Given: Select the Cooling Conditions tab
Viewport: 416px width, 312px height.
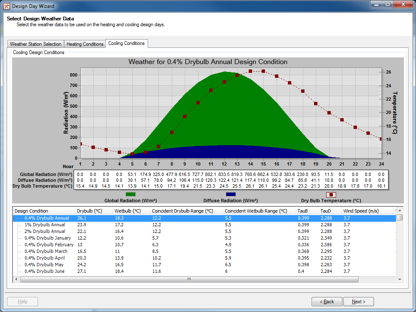Looking at the screenshot, I should 126,43.
